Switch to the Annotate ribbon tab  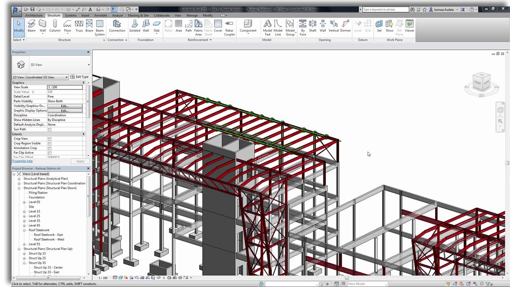pos(100,15)
